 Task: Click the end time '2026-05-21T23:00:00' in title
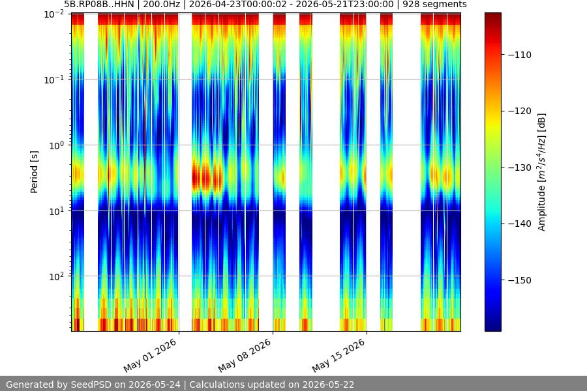pyautogui.click(x=344, y=5)
